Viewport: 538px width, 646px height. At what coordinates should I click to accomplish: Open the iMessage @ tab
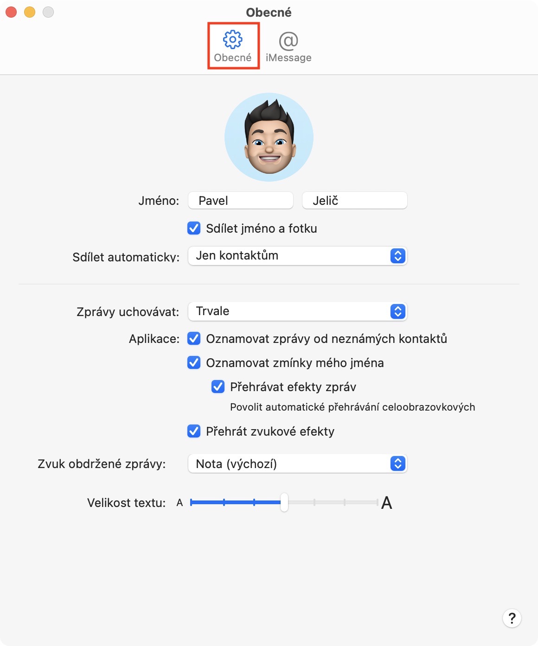[x=288, y=46]
